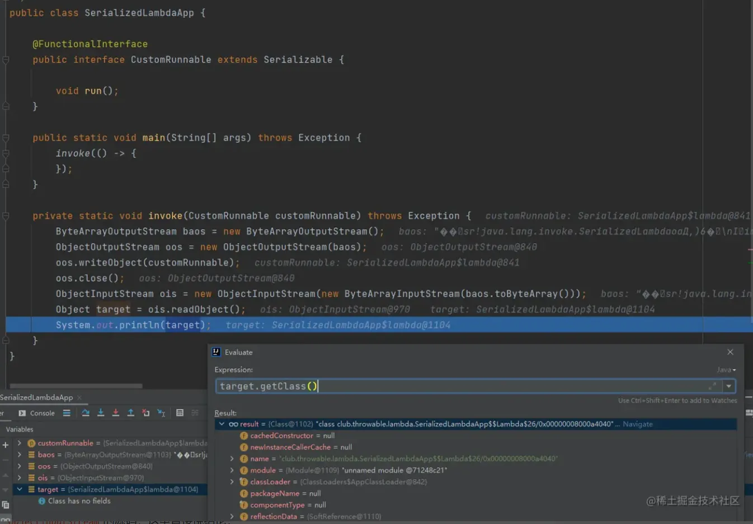Viewport: 753px width, 524px height.
Task: Click the greyed Trace Current Stream Chain icon
Action: click(195, 413)
